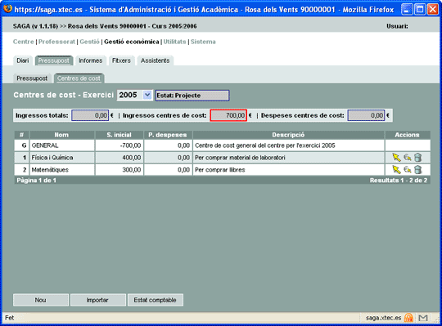
Task: Switch to the Informes tab
Action: click(x=91, y=60)
